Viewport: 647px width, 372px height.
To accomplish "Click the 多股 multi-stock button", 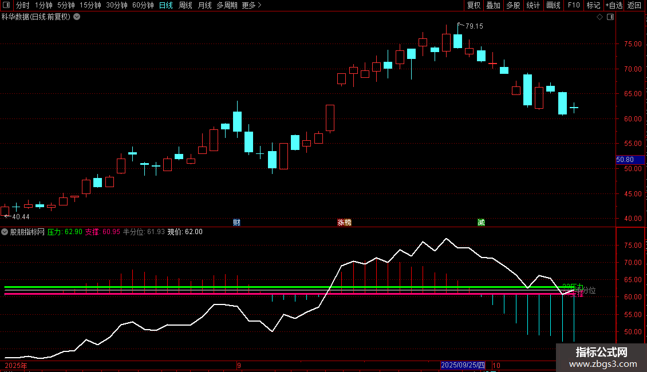I will 513,5.
